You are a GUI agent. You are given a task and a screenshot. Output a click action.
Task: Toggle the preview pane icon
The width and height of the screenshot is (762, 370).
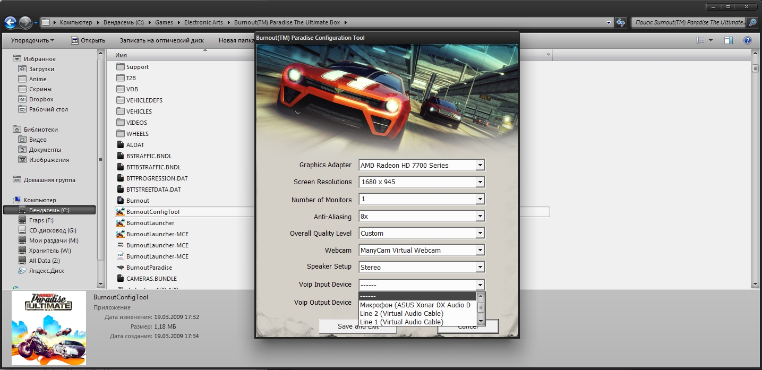(729, 40)
